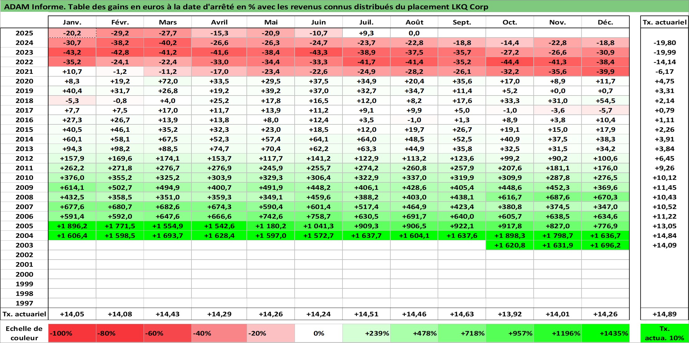
Task: Click the overall actuarial rate +14,89
Action: coord(664,314)
